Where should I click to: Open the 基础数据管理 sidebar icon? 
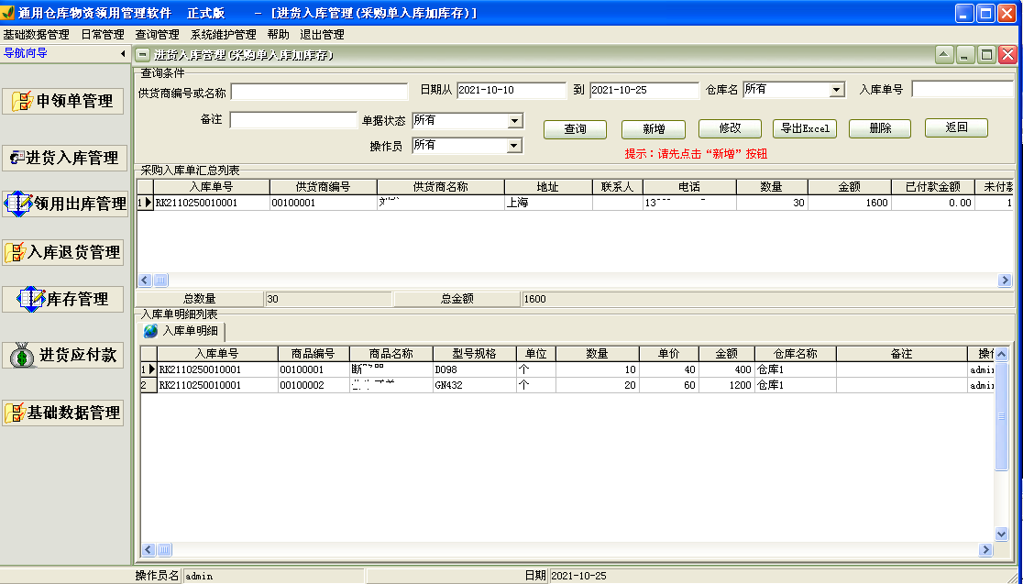63,413
